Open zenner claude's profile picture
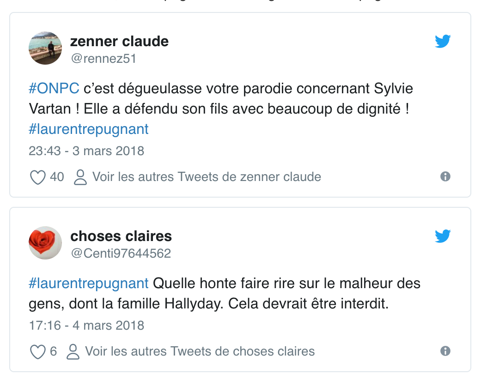Image resolution: width=487 pixels, height=386 pixels. (x=45, y=48)
